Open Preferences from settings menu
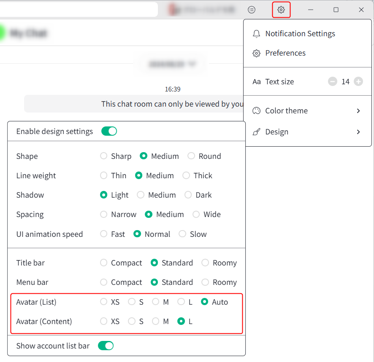374x362 pixels. pyautogui.click(x=285, y=53)
